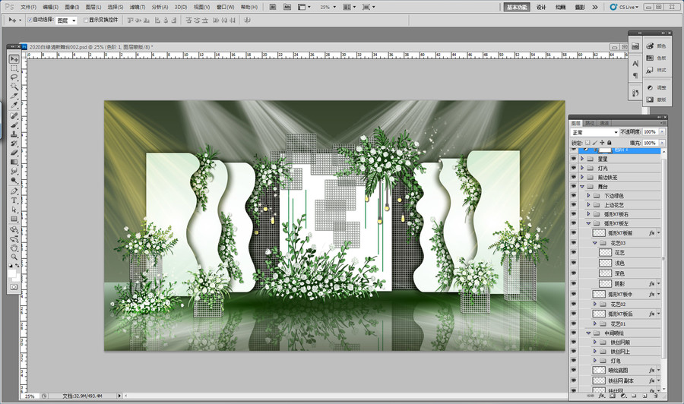Select the Gradient tool
Screen dimensions: 684x404
click(x=14, y=162)
